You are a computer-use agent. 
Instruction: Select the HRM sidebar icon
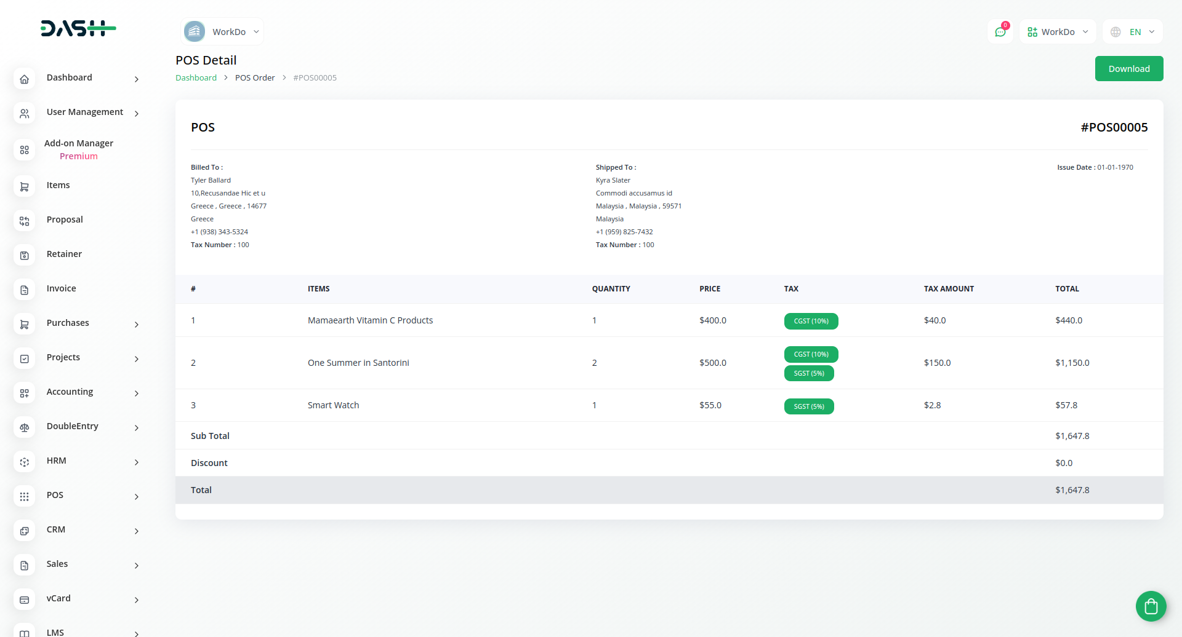click(x=24, y=462)
